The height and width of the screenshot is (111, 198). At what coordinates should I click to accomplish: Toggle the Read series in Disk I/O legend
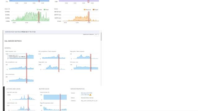[46, 10]
